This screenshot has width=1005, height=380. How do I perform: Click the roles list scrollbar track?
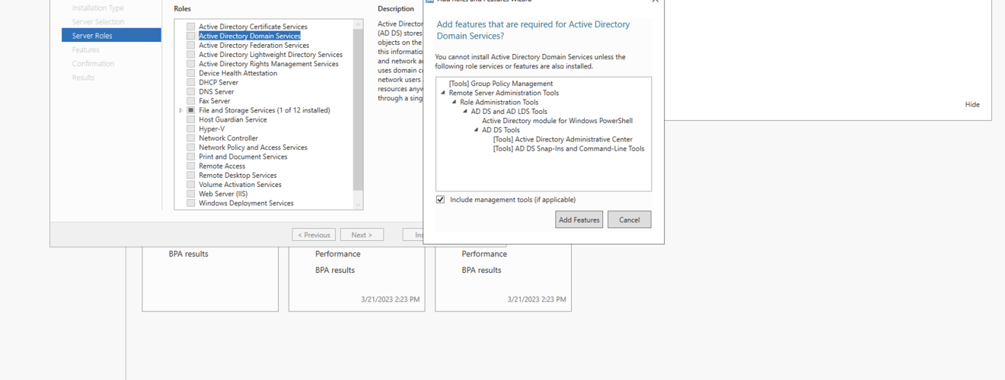(x=358, y=195)
